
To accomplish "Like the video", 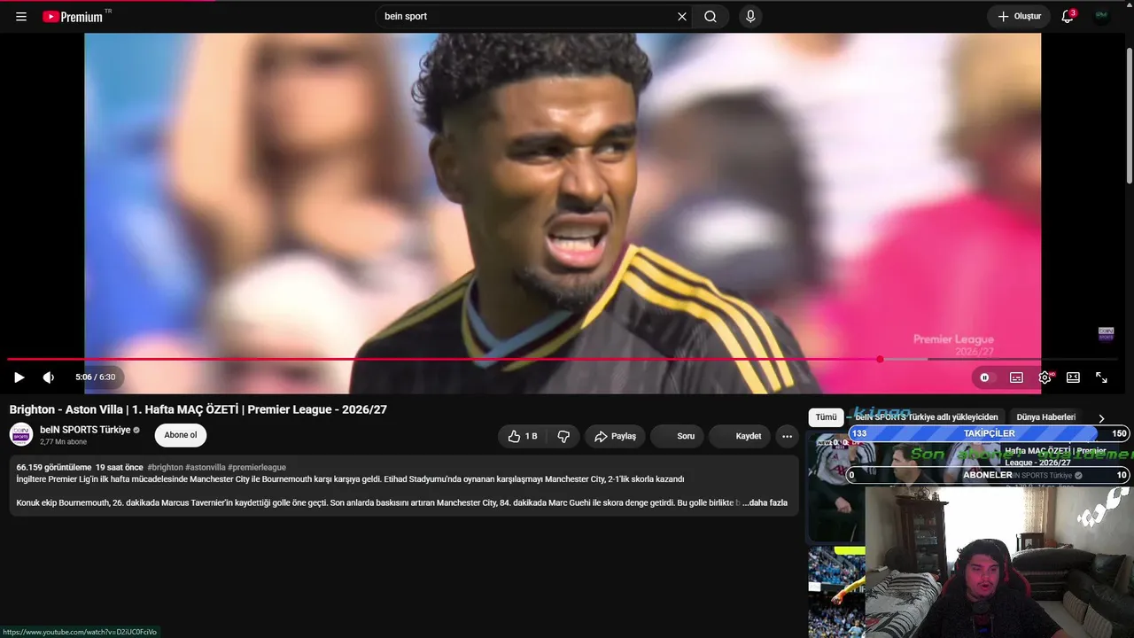I will pos(523,436).
